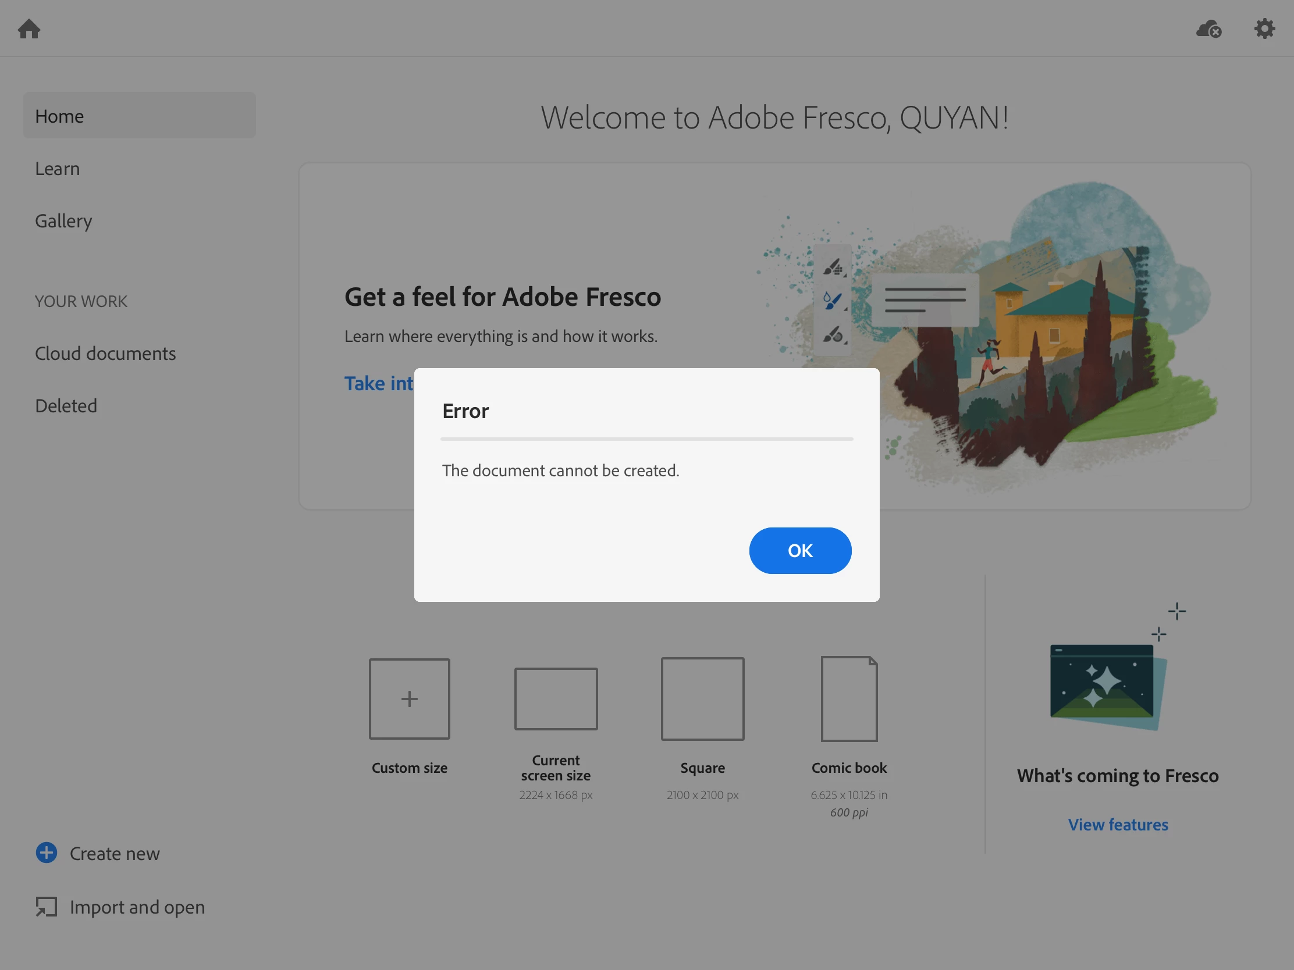Viewport: 1294px width, 970px height.
Task: Click the Home house icon
Action: 29,28
